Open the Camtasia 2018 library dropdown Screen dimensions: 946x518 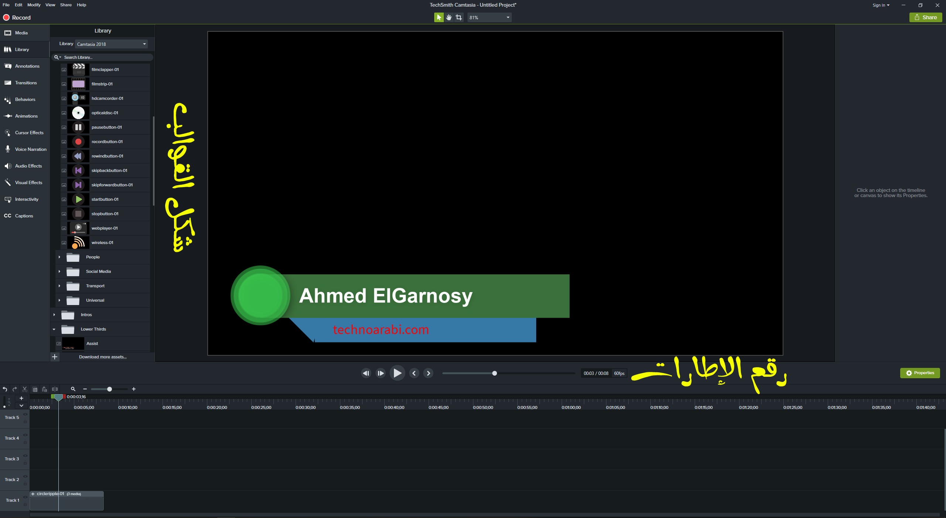pyautogui.click(x=111, y=44)
